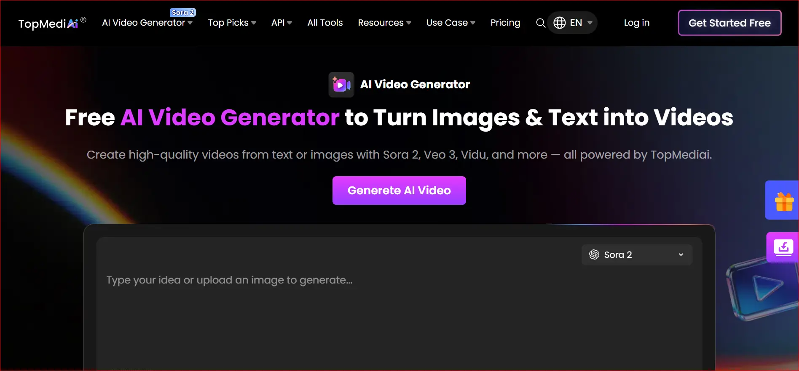799x371 pixels.
Task: Open the Sora 2 model dropdown
Action: pos(637,254)
